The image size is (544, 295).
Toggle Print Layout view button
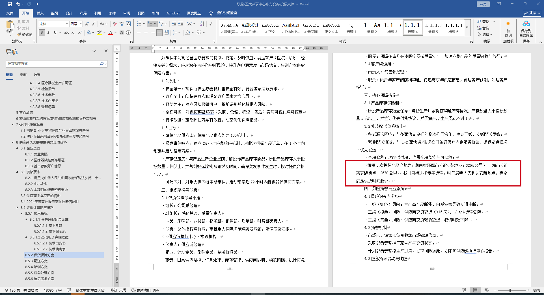(475, 290)
